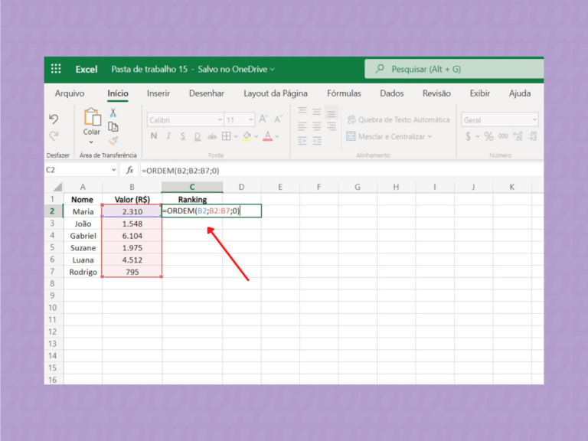
Task: Click the top align icon
Action: coord(302,111)
